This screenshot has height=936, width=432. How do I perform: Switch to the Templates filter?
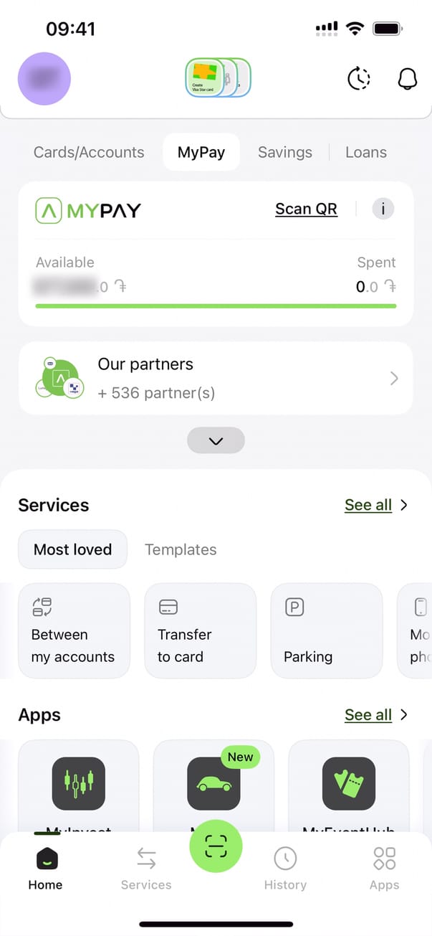click(x=181, y=549)
